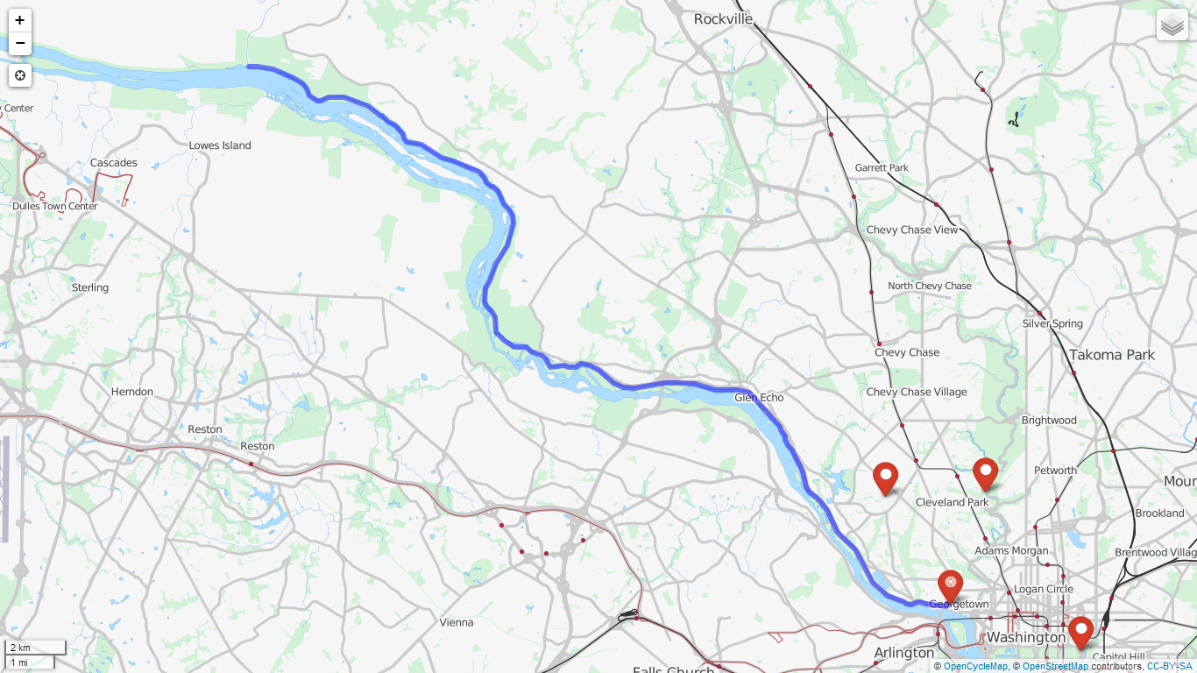
Task: Click the Herndon town label
Action: point(132,392)
